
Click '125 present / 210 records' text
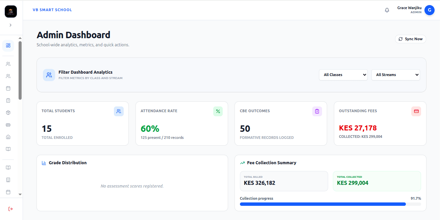[x=162, y=138]
